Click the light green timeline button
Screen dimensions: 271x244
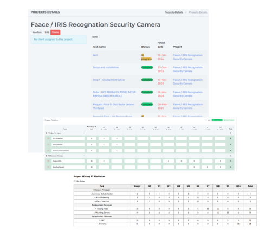(229, 120)
